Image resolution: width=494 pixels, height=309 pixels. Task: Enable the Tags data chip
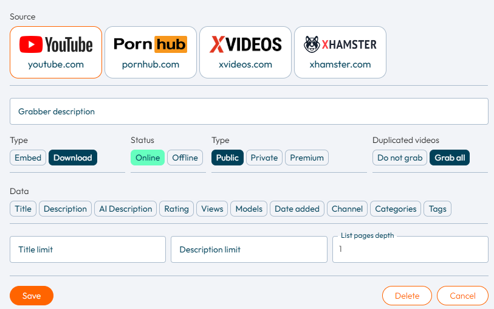point(437,209)
